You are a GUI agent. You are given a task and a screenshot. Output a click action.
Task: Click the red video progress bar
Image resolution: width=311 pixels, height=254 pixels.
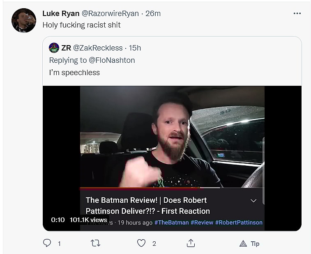coord(140,188)
